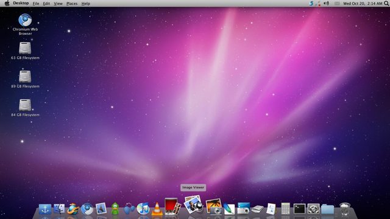Launch the screenshot camera icon in dock
Image resolution: width=390 pixels, height=219 pixels.
pyautogui.click(x=244, y=208)
